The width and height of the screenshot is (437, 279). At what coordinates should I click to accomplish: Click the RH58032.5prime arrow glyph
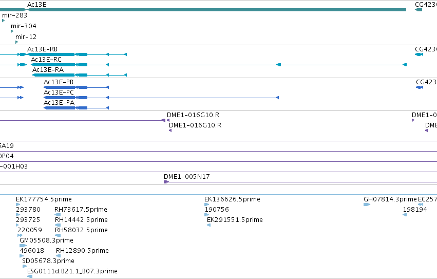(x=58, y=235)
